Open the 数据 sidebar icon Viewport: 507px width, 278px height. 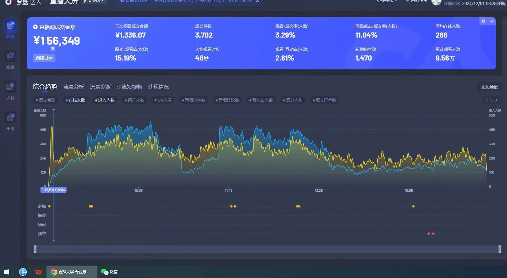(x=10, y=28)
